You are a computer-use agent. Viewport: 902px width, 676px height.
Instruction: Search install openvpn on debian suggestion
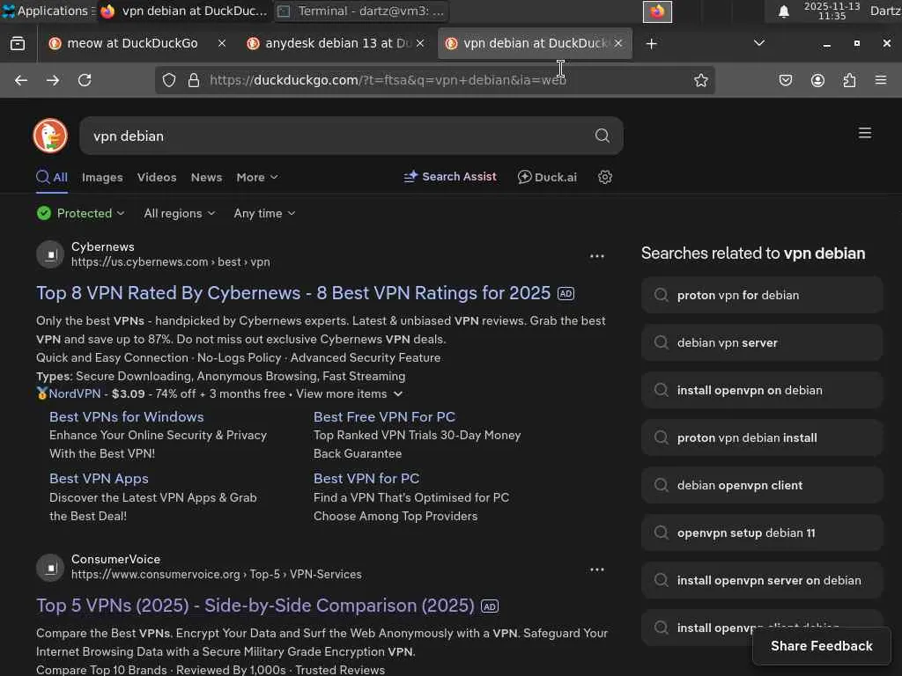pos(762,391)
